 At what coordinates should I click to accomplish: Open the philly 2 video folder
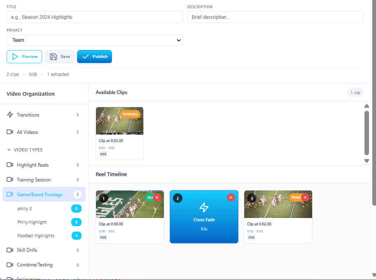click(x=25, y=209)
